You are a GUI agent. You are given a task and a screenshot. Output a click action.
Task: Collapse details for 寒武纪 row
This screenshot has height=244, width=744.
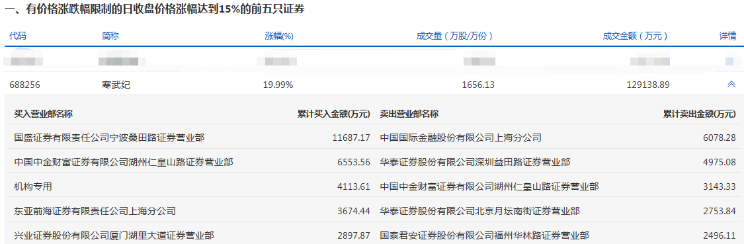[x=731, y=85]
